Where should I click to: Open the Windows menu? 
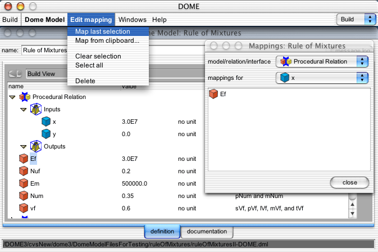tap(133, 20)
